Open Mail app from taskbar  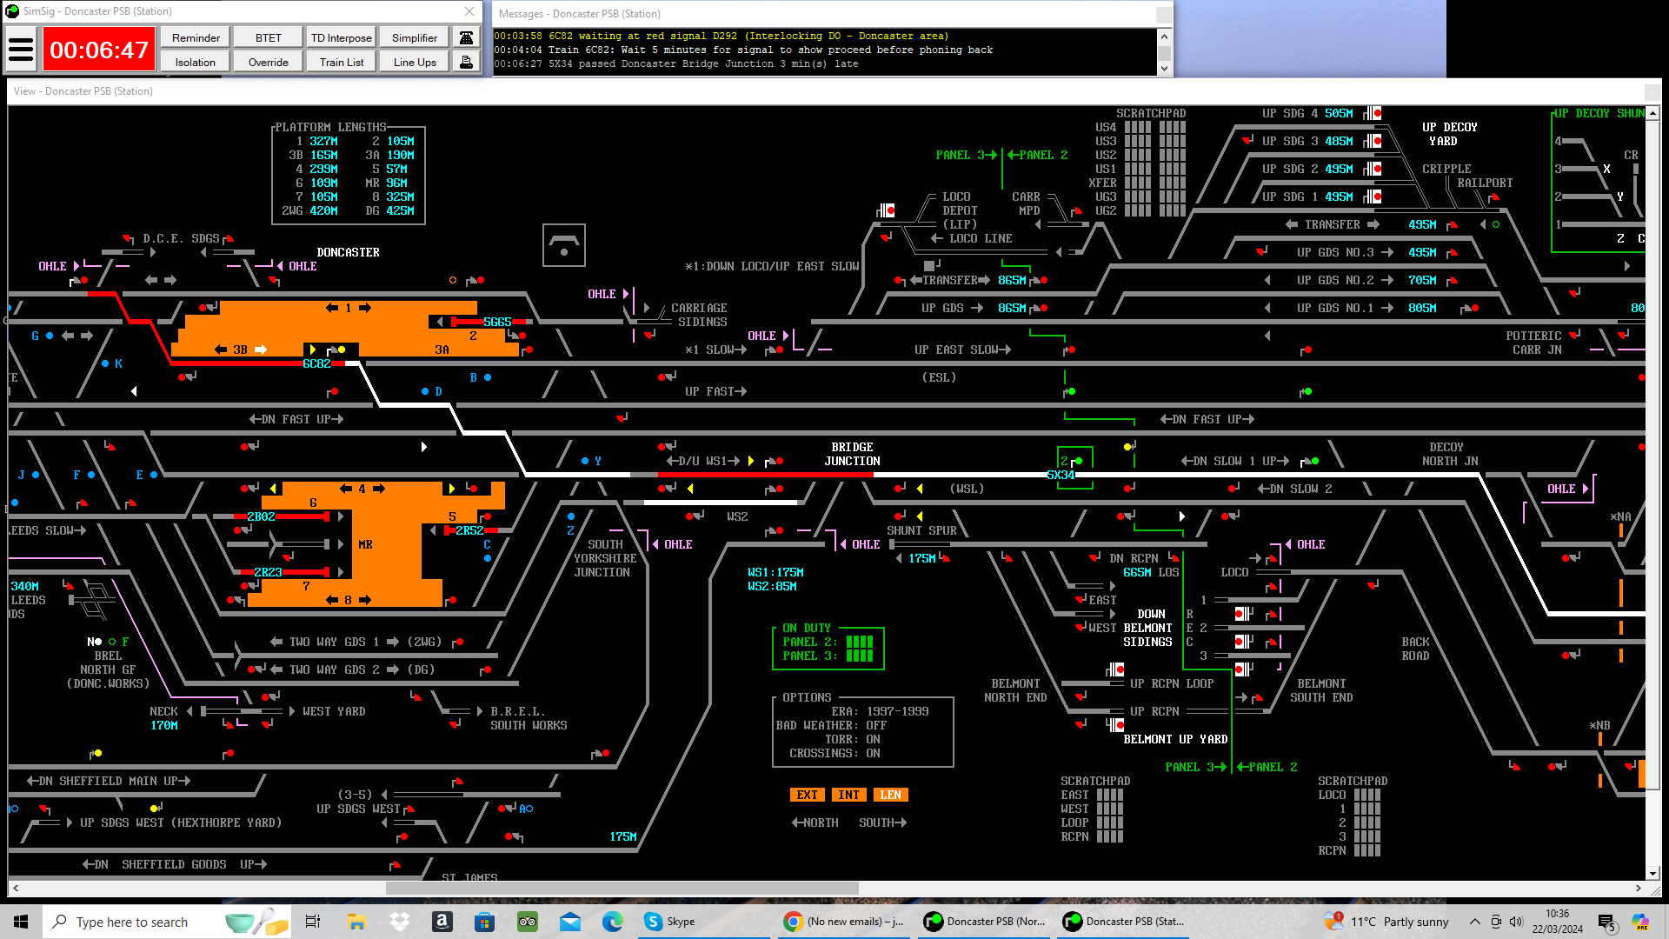570,922
